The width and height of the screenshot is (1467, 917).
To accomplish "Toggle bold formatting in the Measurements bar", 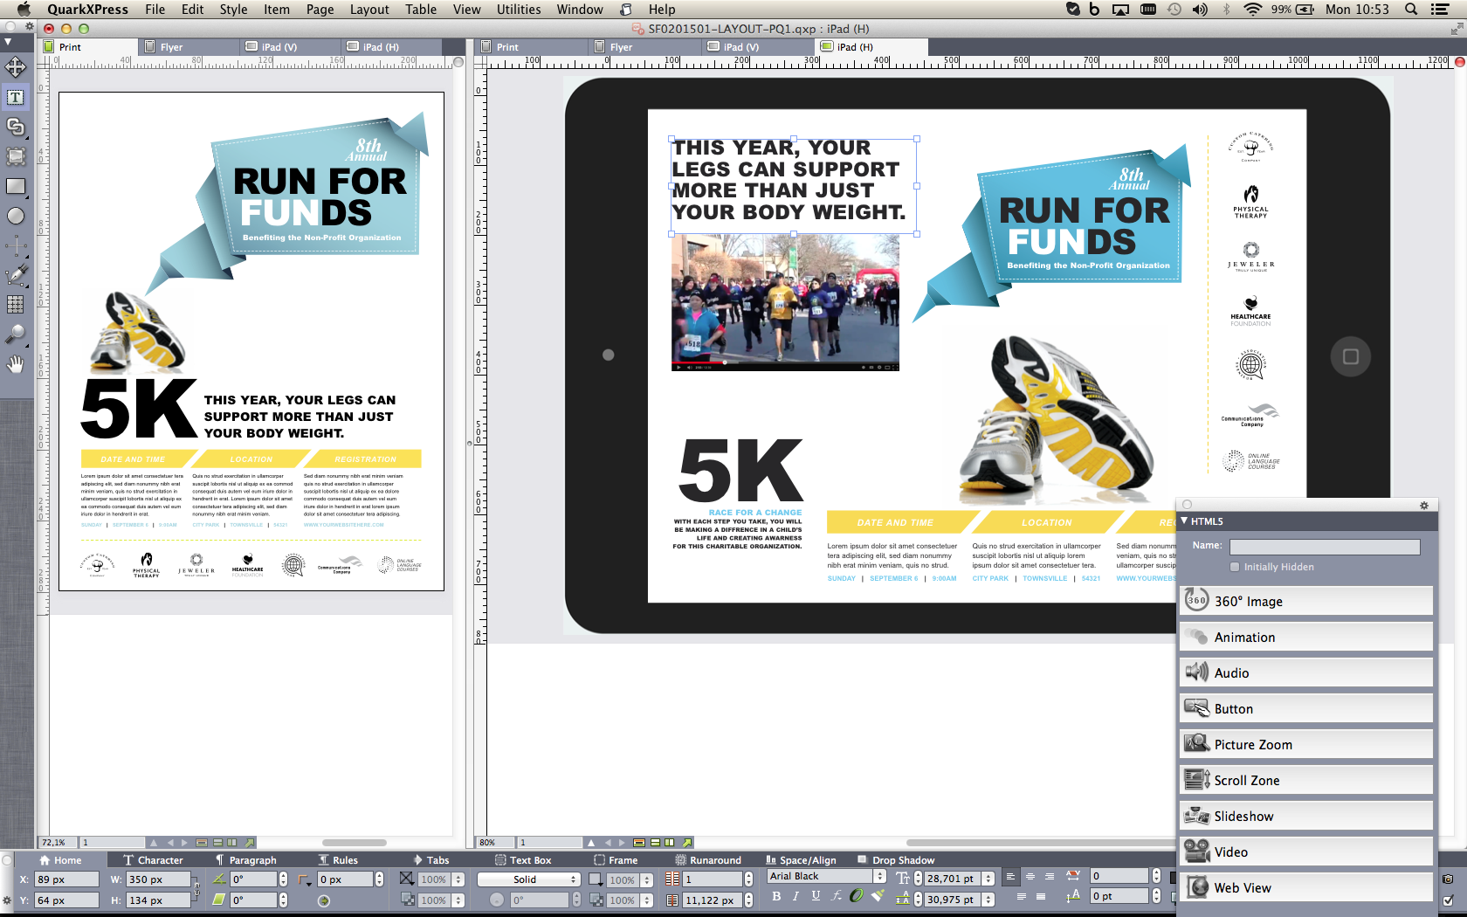I will 776,896.
